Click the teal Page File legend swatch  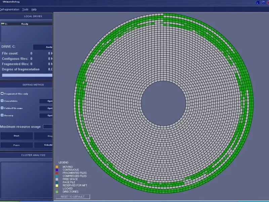pyautogui.click(x=57, y=182)
